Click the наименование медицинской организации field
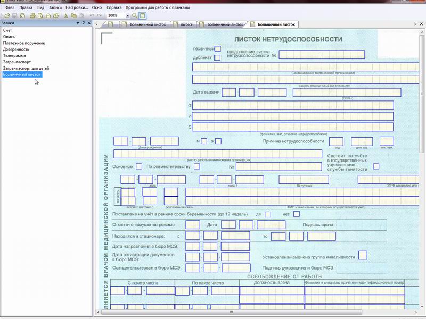 point(306,67)
